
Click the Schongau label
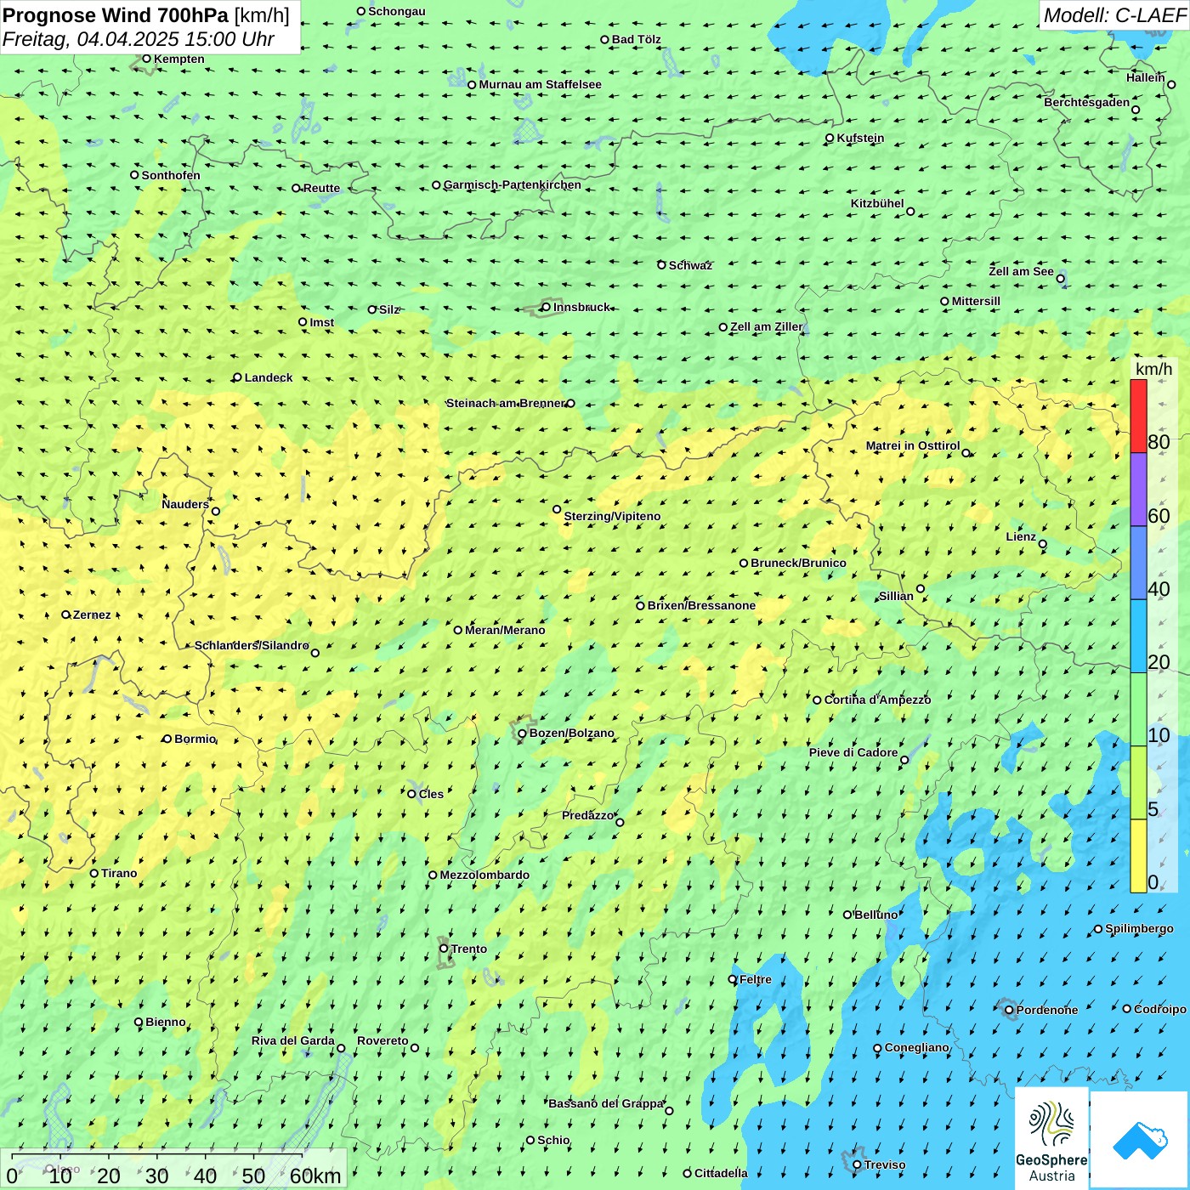396,11
